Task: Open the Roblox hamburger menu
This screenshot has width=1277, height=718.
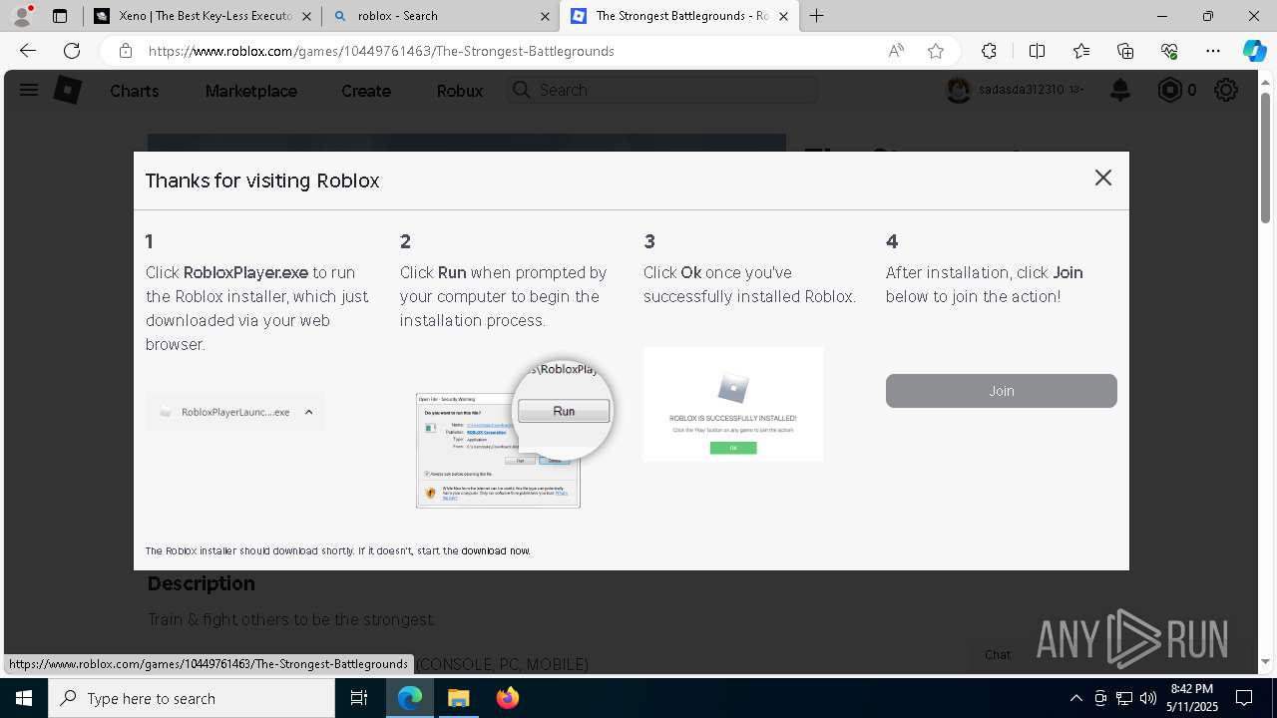Action: pos(29,90)
